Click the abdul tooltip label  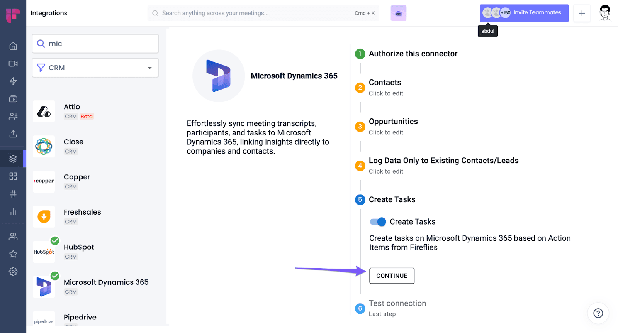coord(488,31)
